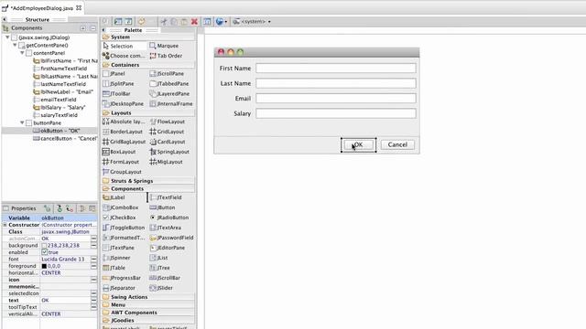This screenshot has height=329, width=586.
Task: Open Choose component in Palette
Action: coord(124,56)
